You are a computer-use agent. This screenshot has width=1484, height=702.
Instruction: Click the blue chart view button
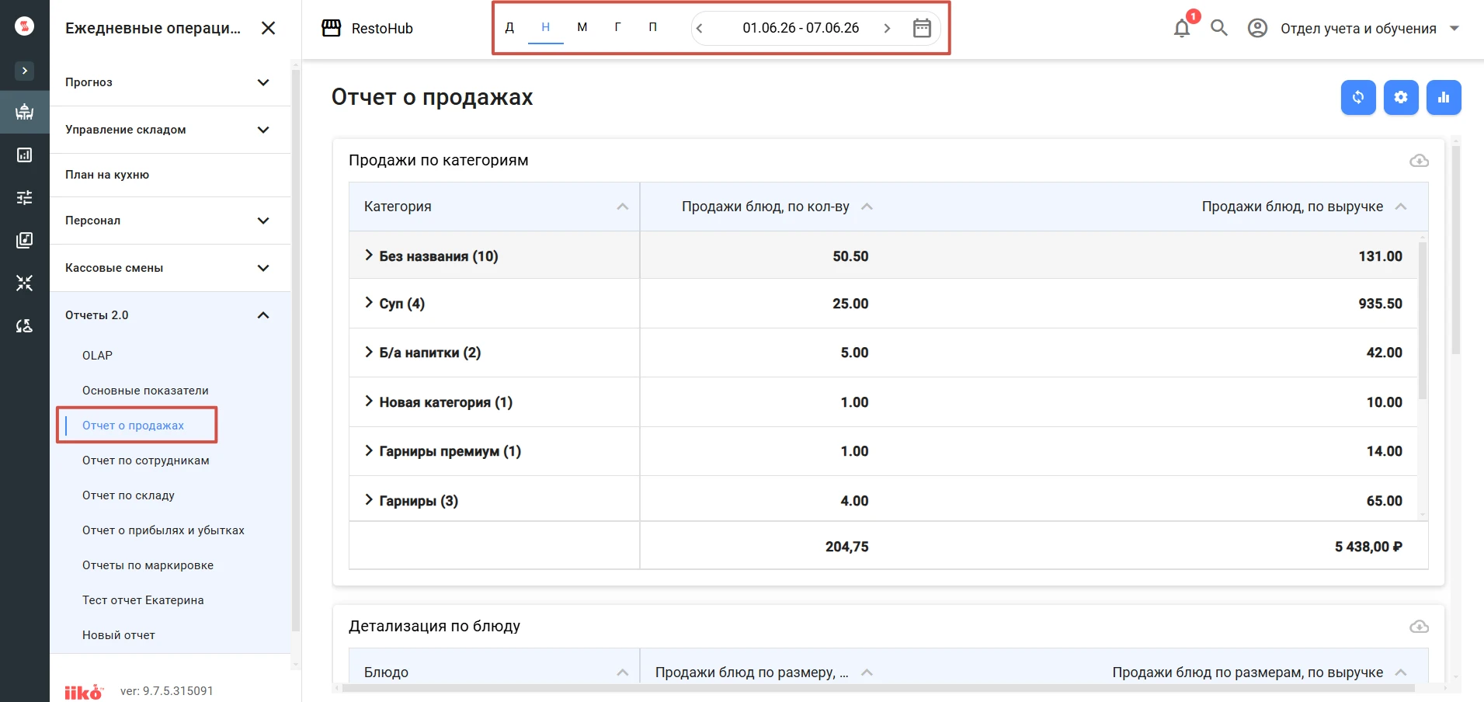pyautogui.click(x=1444, y=98)
